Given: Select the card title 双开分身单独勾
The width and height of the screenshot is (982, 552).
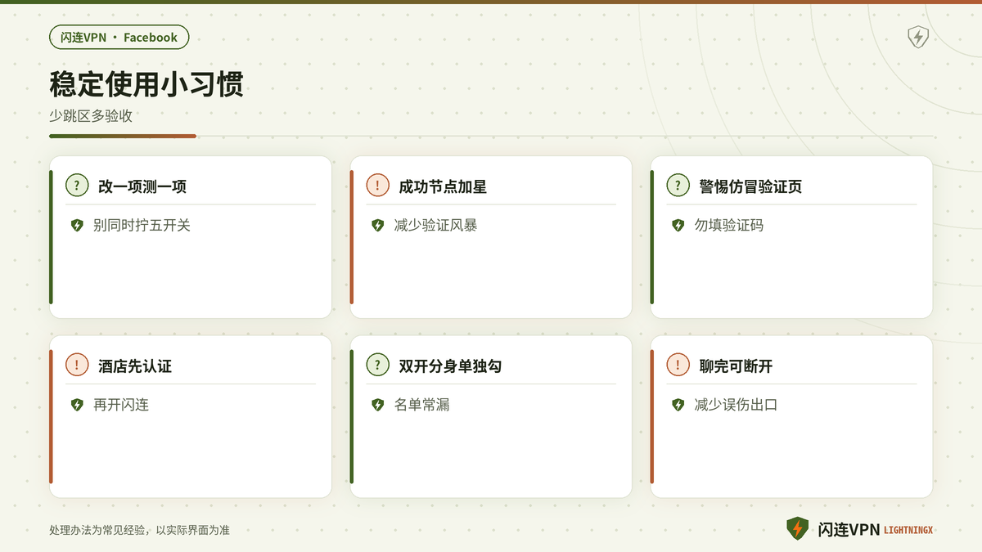Looking at the screenshot, I should click(x=450, y=366).
